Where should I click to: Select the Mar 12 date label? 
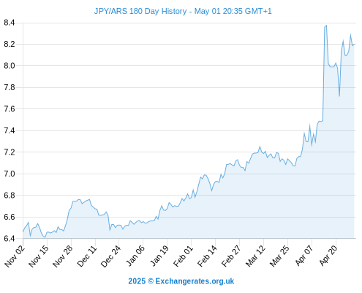(255, 256)
